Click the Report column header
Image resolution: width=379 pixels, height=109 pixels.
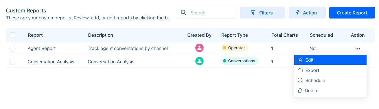point(35,35)
